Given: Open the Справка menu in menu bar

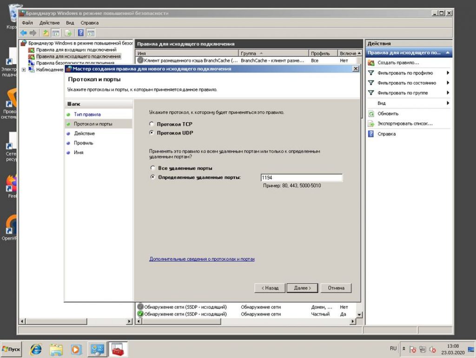Looking at the screenshot, I should click(90, 23).
